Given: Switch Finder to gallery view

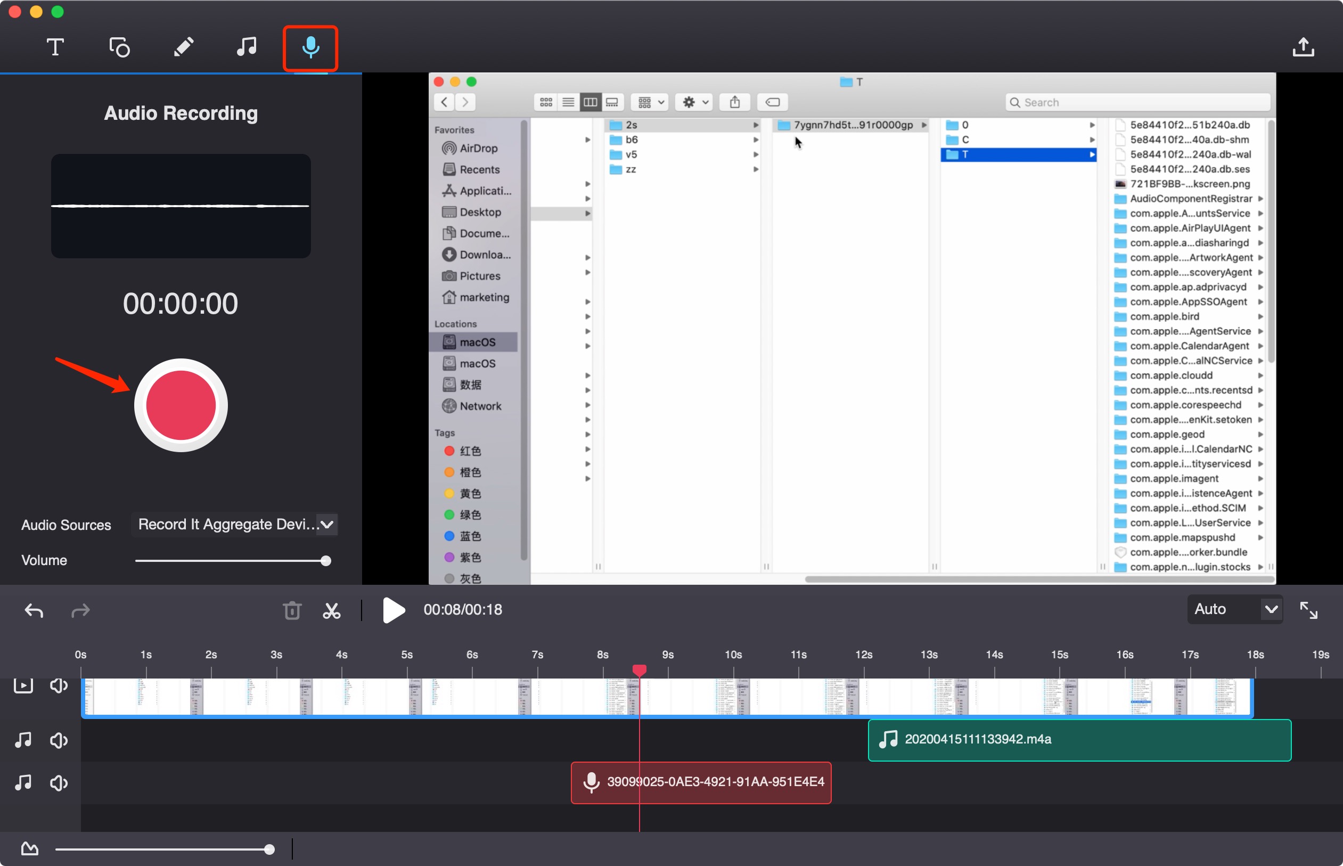Looking at the screenshot, I should coord(612,102).
